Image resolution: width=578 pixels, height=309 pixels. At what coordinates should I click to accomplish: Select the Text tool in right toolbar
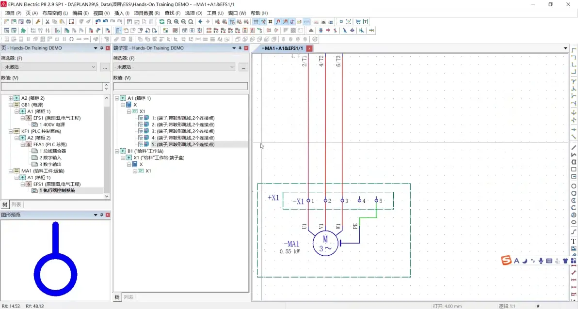point(574,242)
